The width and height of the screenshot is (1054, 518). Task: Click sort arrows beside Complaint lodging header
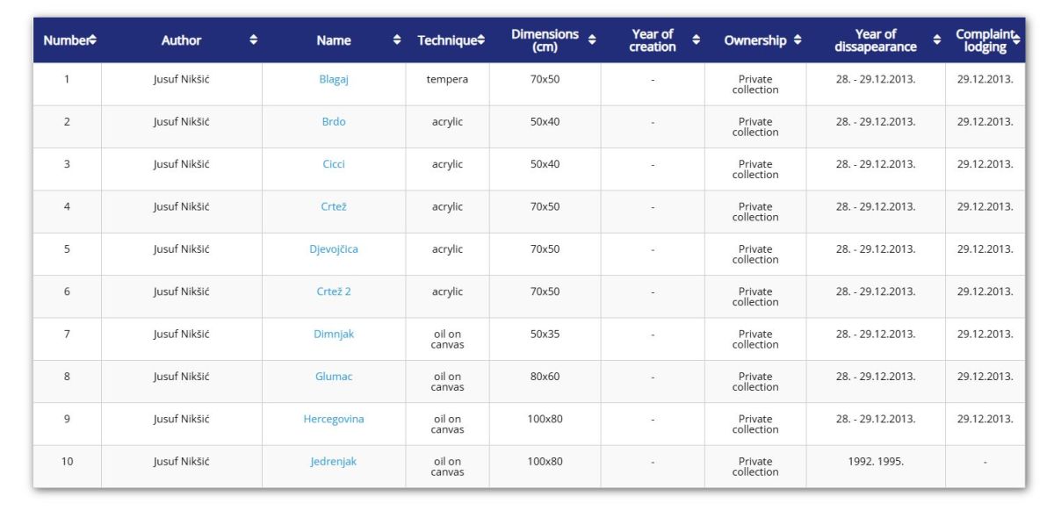tap(1016, 40)
